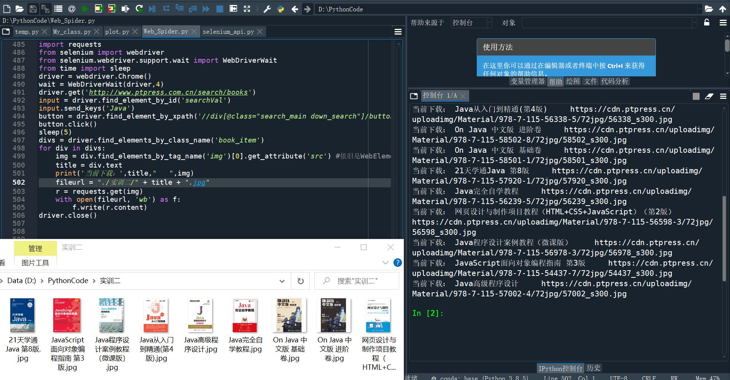The image size is (730, 380).
Task: Open Explorer help question mark
Action: pyautogui.click(x=397, y=263)
